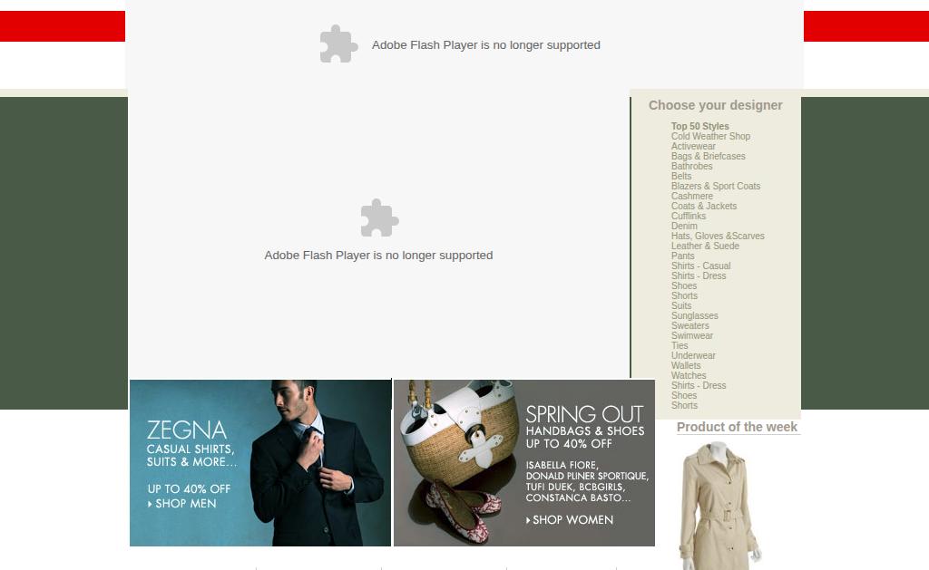Open Coats & Jackets category
The height and width of the screenshot is (570, 929).
click(704, 206)
